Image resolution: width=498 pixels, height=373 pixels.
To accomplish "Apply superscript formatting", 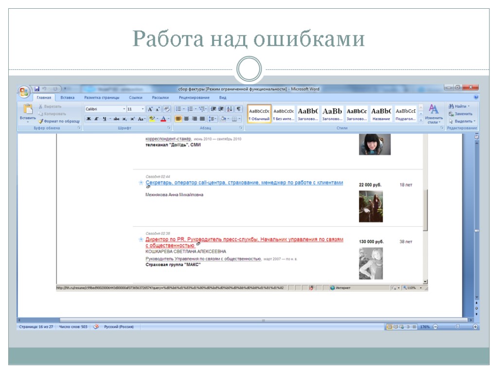I will coord(132,119).
